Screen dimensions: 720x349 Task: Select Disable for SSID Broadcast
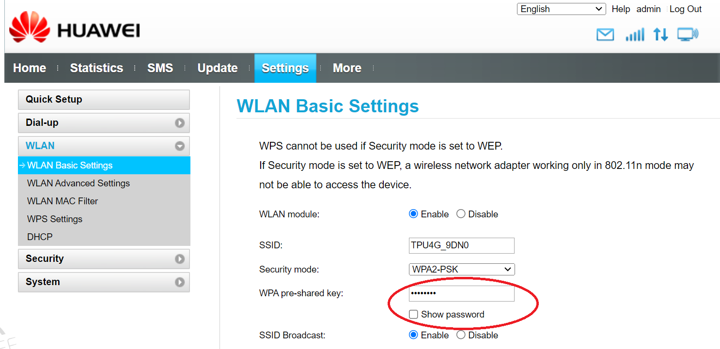click(x=461, y=335)
